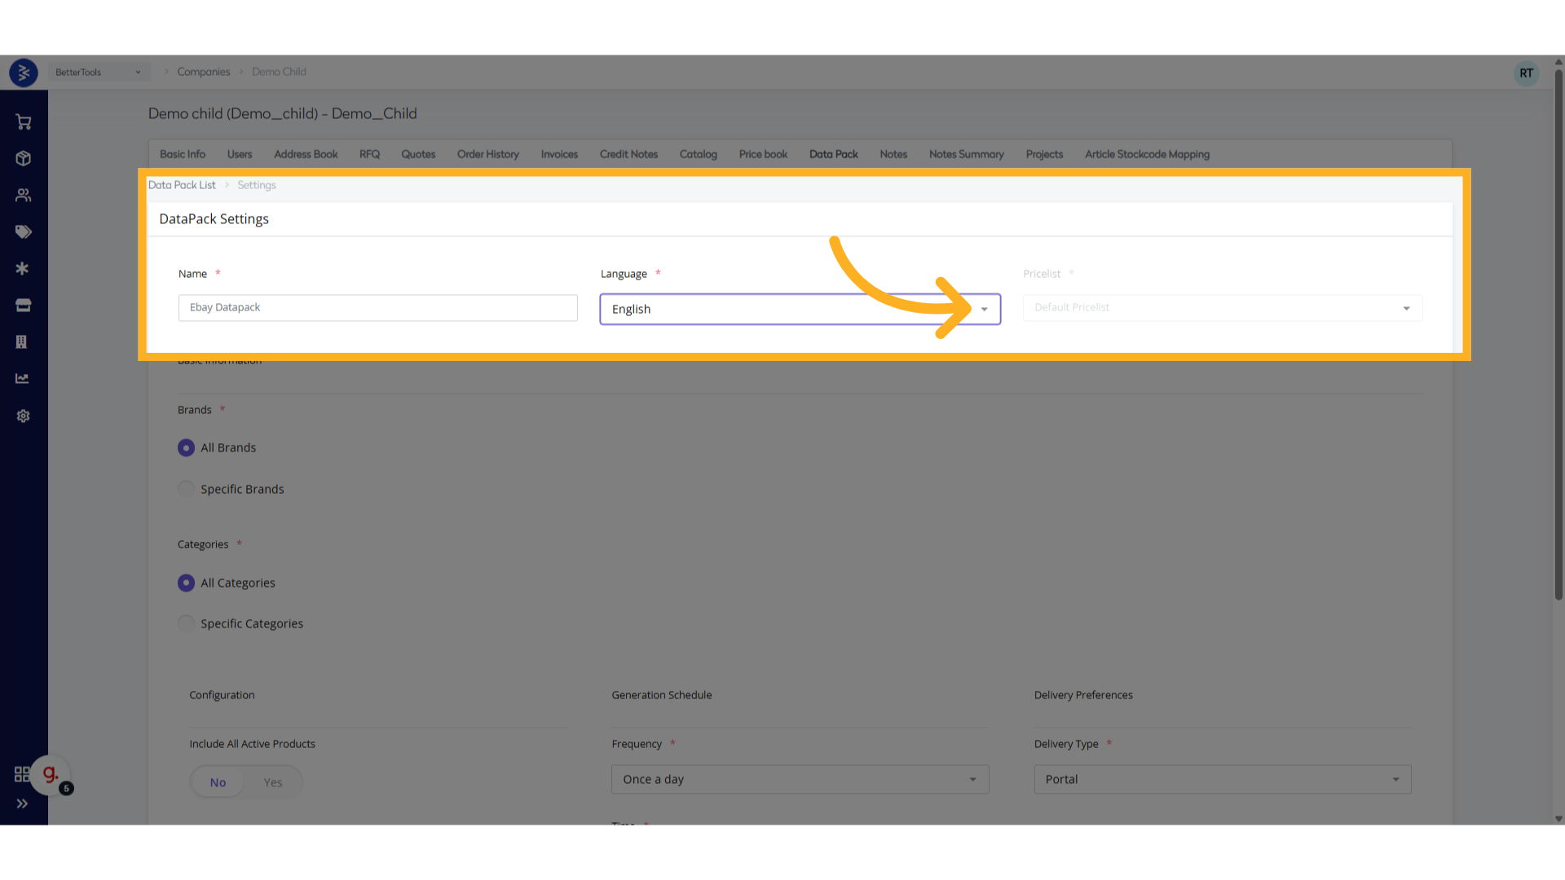
Task: Open the Delivery Type dropdown
Action: tap(1222, 780)
